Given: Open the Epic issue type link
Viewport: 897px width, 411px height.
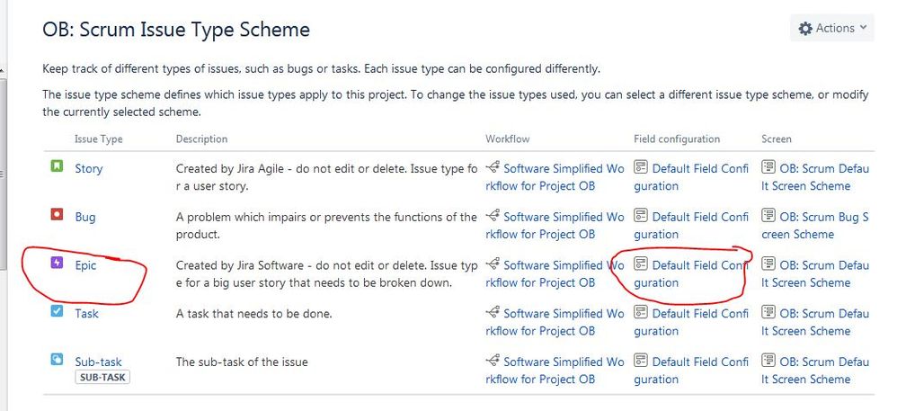Looking at the screenshot, I should 85,265.
